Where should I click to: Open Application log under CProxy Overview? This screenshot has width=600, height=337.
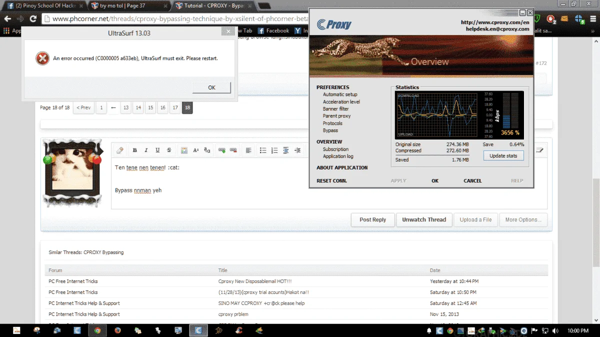[x=338, y=156]
